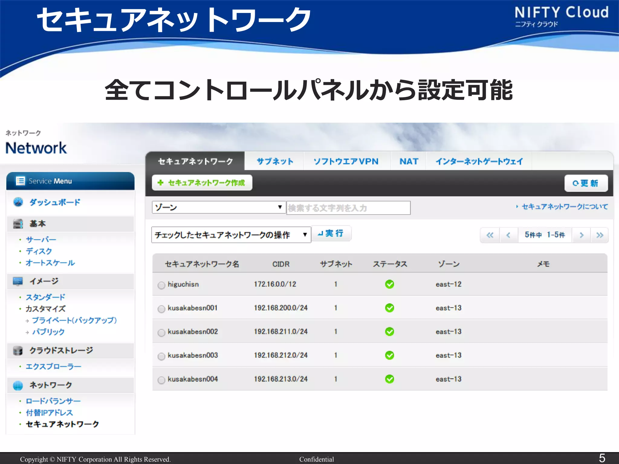Image resolution: width=619 pixels, height=464 pixels.
Task: Click green status check for kusakabesn004
Action: point(390,379)
